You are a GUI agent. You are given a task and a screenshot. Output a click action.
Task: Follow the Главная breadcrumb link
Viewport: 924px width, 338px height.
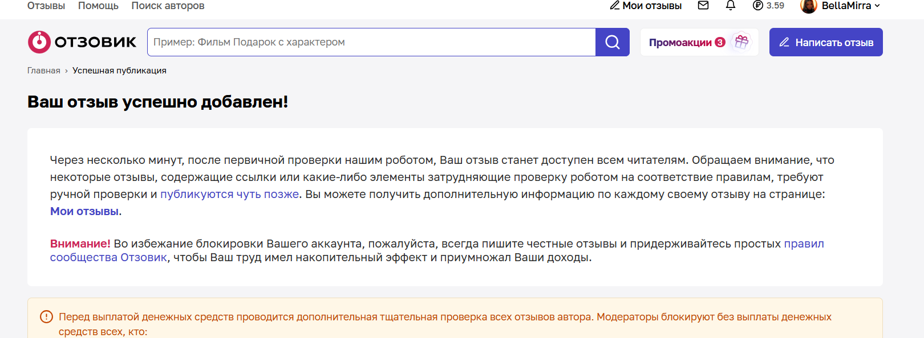44,71
